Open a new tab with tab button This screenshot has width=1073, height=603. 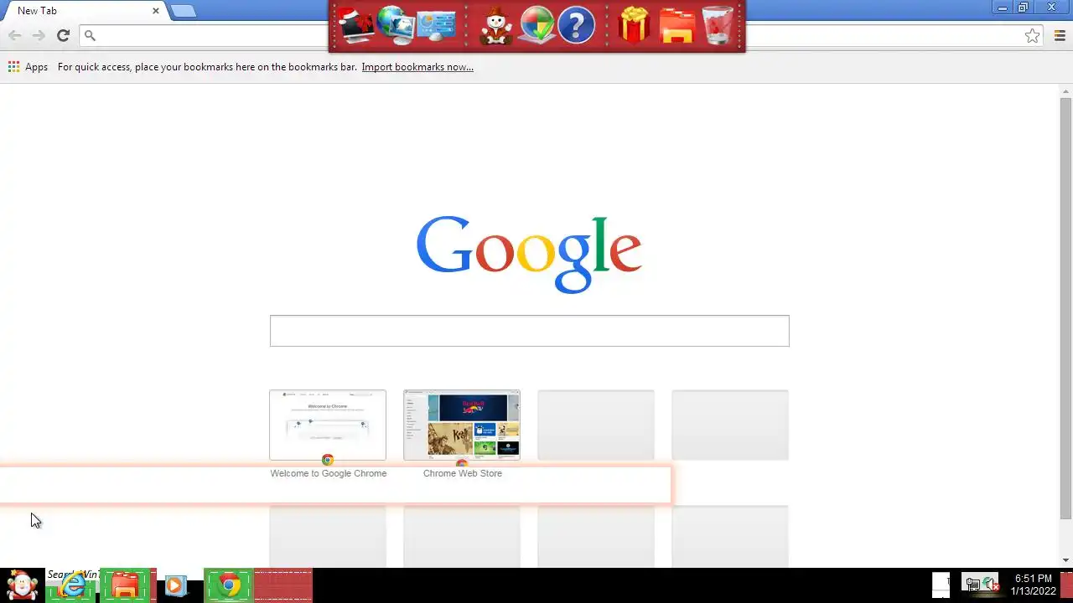[184, 11]
